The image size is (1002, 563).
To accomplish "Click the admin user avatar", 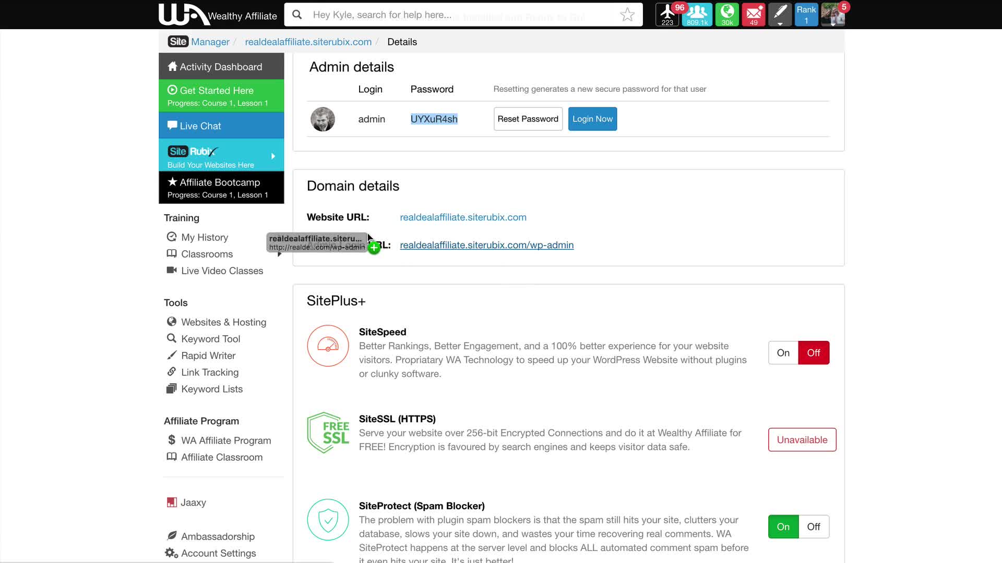I will [x=323, y=119].
